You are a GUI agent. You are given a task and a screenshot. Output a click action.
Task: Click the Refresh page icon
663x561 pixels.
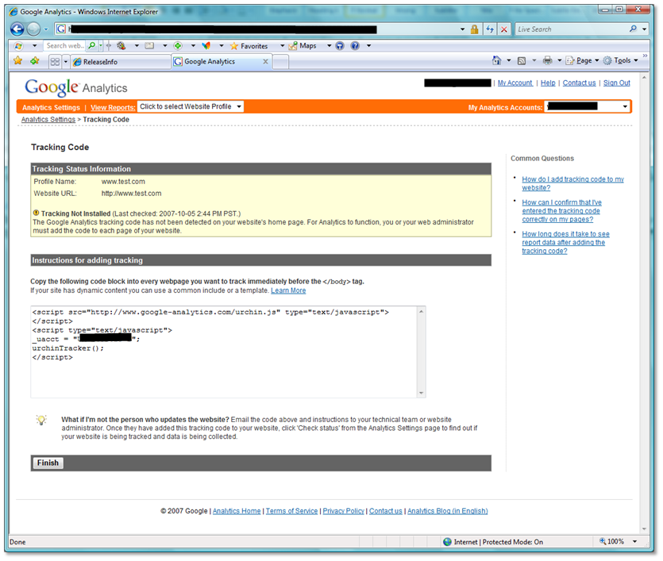click(490, 29)
